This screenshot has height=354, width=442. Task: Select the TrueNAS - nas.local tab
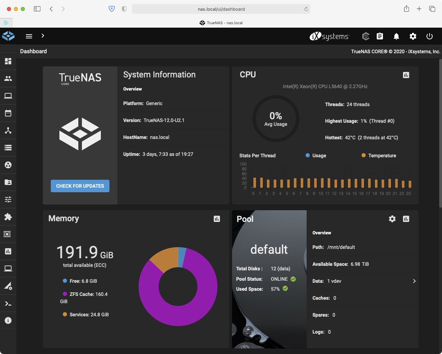tap(221, 23)
